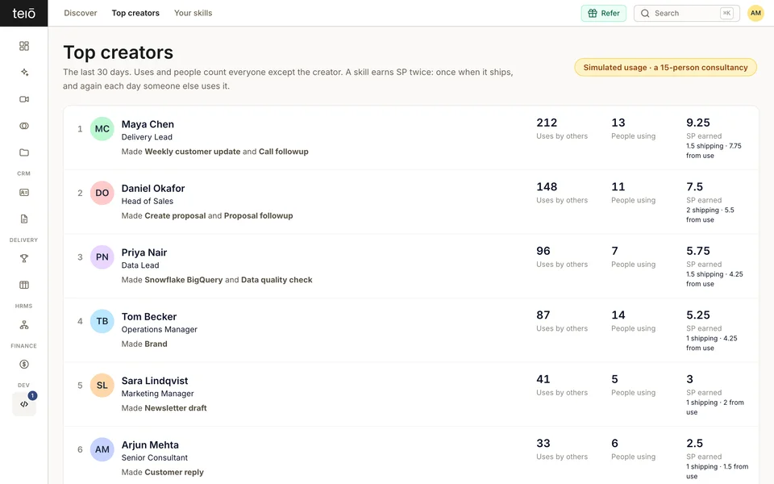Screen dimensions: 774x484
Task: Click Arjun Mehta's AM avatar in list
Action: (x=102, y=450)
